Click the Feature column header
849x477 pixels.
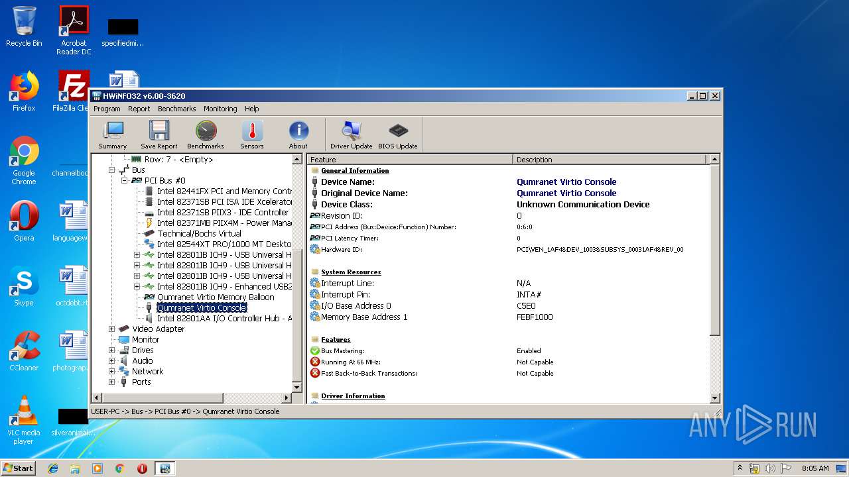[x=410, y=160]
